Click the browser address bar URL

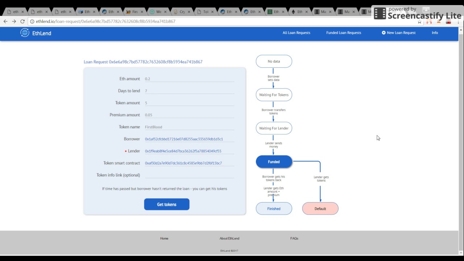point(105,21)
